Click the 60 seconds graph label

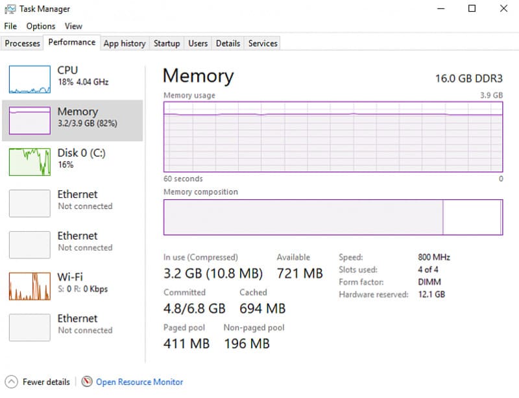183,179
